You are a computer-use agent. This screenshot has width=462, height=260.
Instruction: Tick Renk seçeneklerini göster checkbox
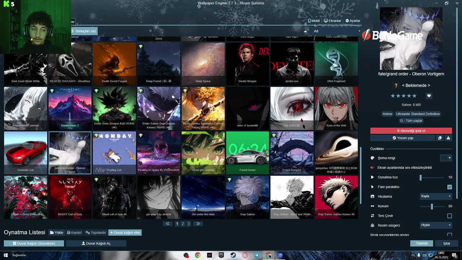click(x=449, y=235)
